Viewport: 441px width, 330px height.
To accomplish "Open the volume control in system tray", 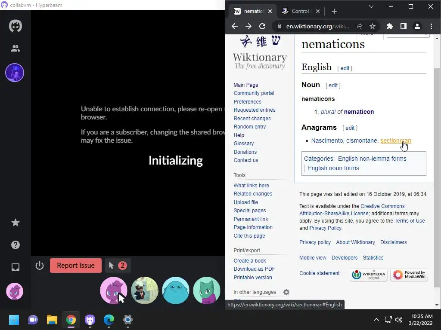I will (399, 320).
